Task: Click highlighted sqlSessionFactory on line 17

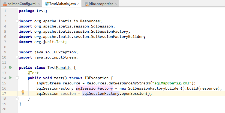Action: click(101, 93)
